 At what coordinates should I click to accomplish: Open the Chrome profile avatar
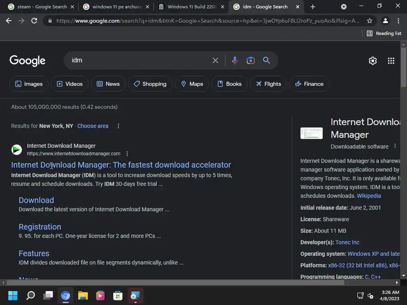point(386,21)
